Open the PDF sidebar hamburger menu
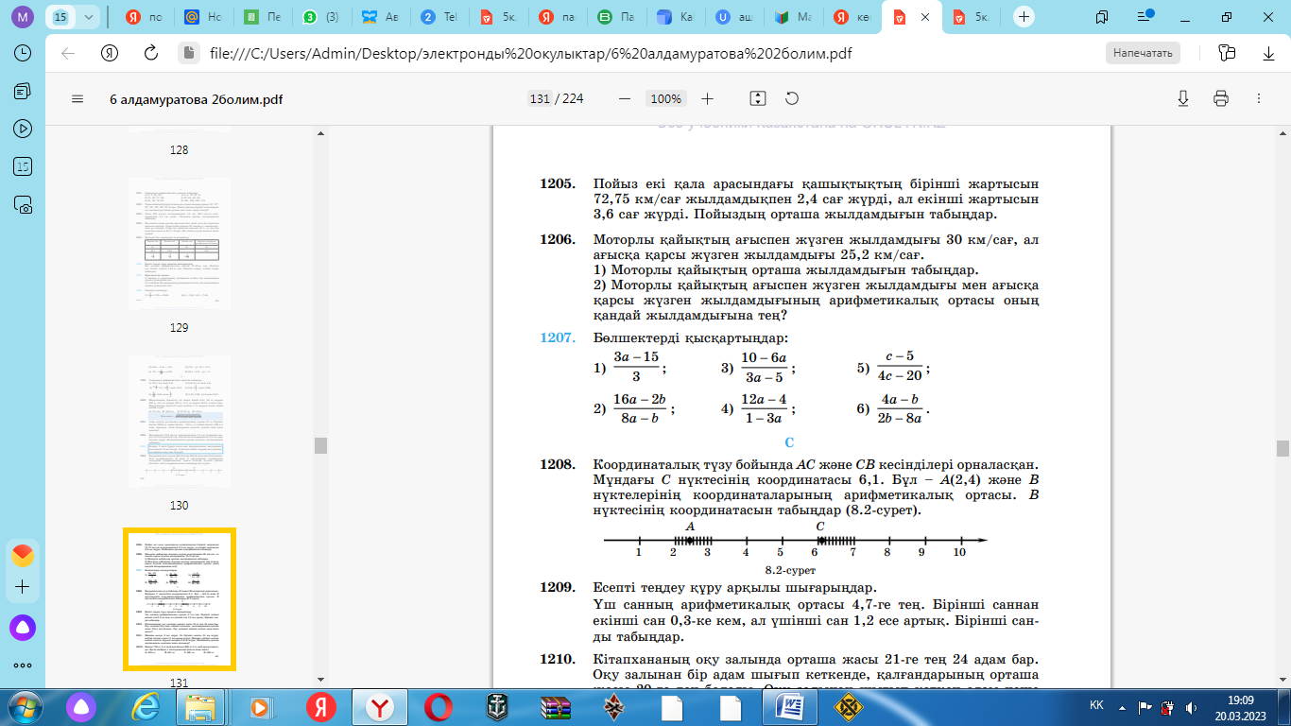1291x726 pixels. pos(77,99)
